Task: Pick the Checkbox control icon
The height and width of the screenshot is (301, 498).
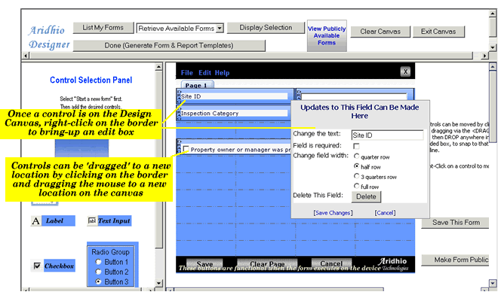Action: tap(37, 266)
